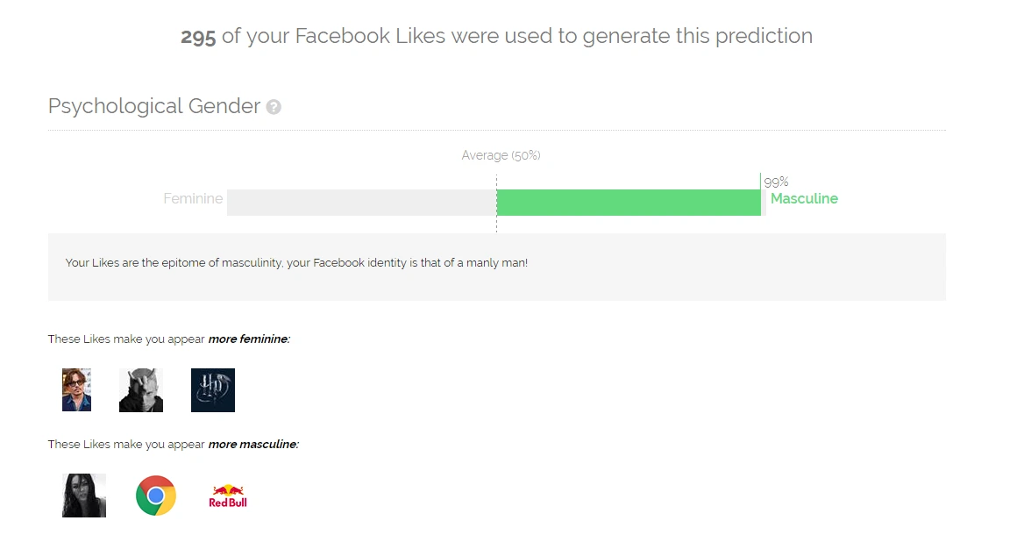Click the dark blue HP logo thumbnail
This screenshot has width=1024, height=542.
coord(213,390)
